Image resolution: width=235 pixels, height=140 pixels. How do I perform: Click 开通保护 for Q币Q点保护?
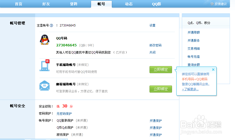156,128
